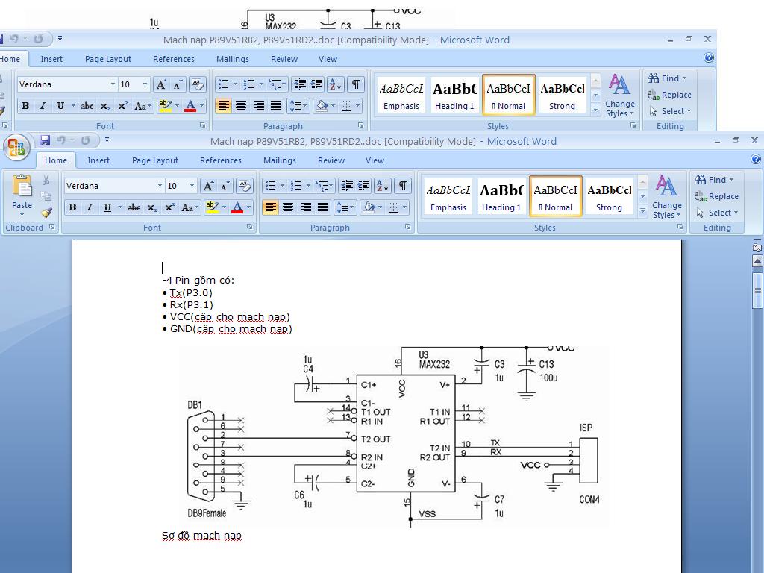Center text in front window
The width and height of the screenshot is (764, 573).
tap(288, 207)
